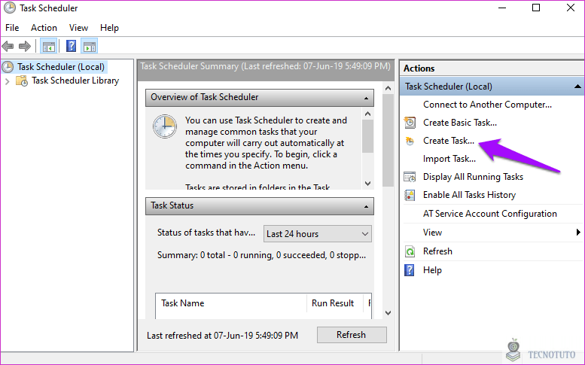Click the blue Help toolbar icon

(71, 46)
